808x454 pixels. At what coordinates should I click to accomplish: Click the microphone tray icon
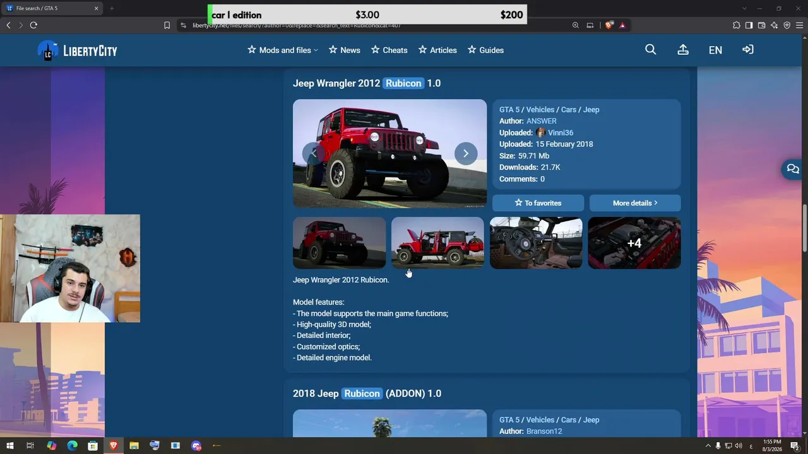click(x=718, y=446)
